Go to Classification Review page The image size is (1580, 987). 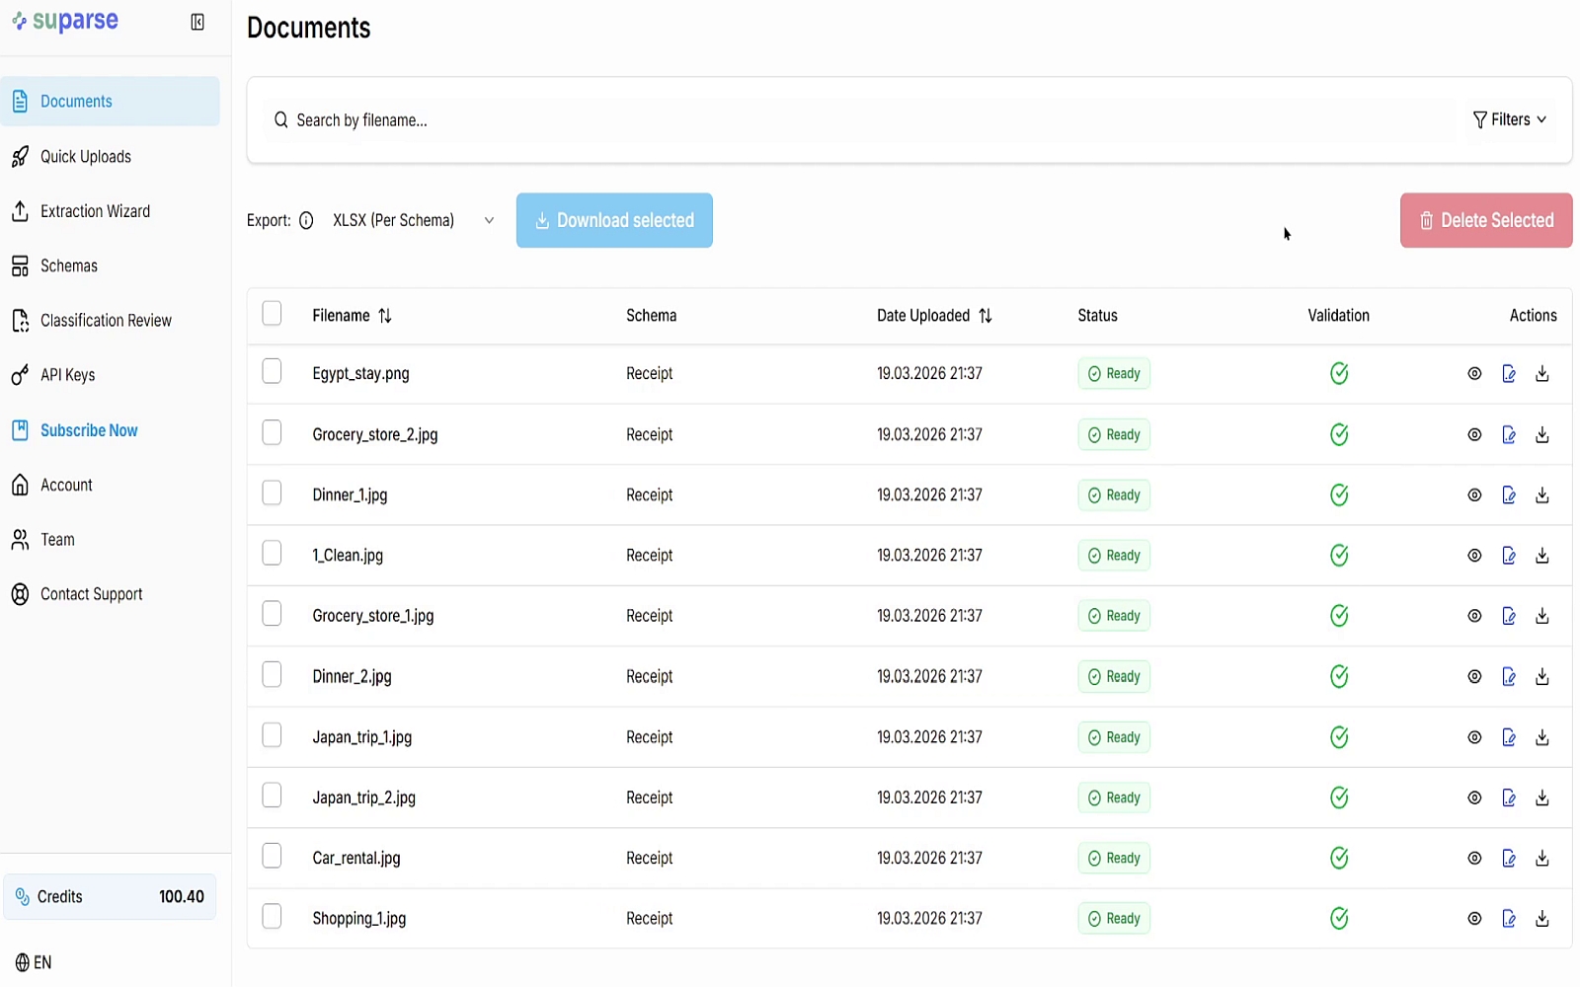(106, 321)
